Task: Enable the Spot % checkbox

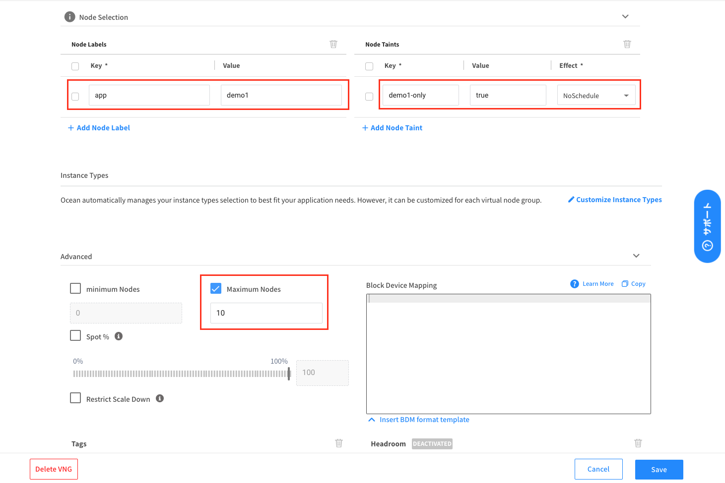Action: click(x=75, y=335)
